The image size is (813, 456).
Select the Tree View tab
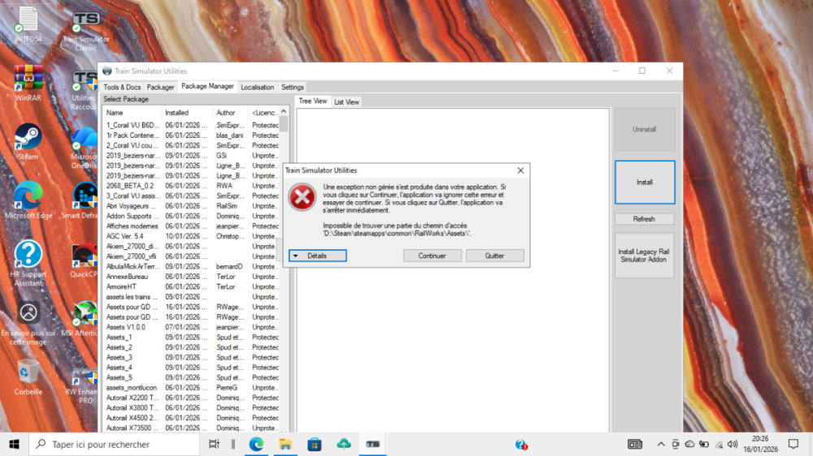click(313, 101)
